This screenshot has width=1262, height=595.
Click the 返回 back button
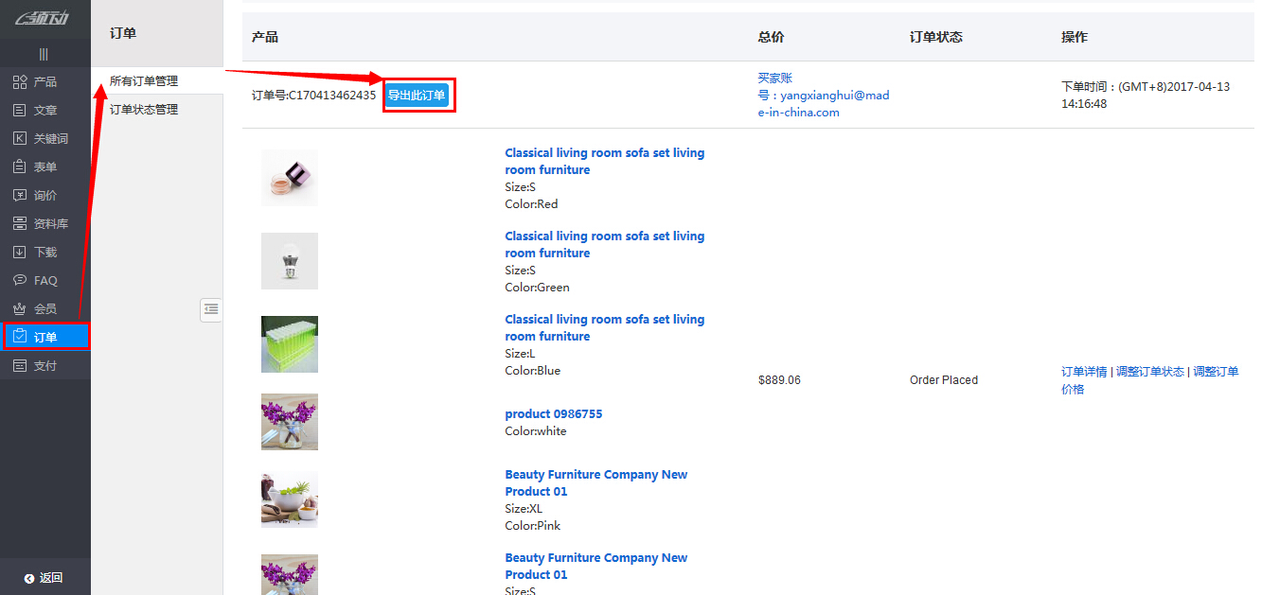[44, 578]
